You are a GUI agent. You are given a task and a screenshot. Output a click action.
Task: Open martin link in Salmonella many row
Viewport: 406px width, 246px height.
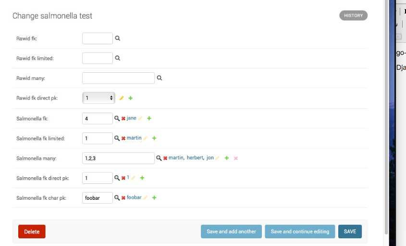coord(176,158)
